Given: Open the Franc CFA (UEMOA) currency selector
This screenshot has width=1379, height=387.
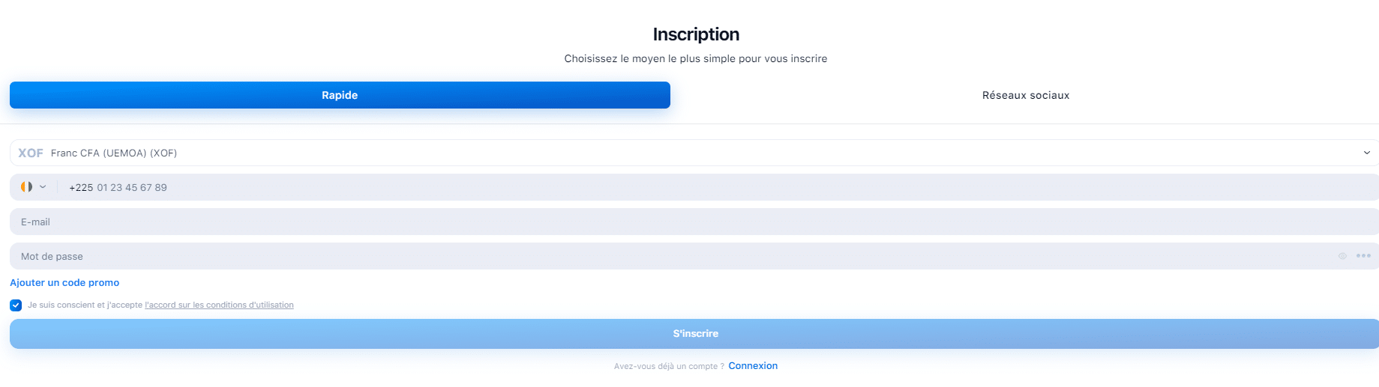Looking at the screenshot, I should click(694, 153).
